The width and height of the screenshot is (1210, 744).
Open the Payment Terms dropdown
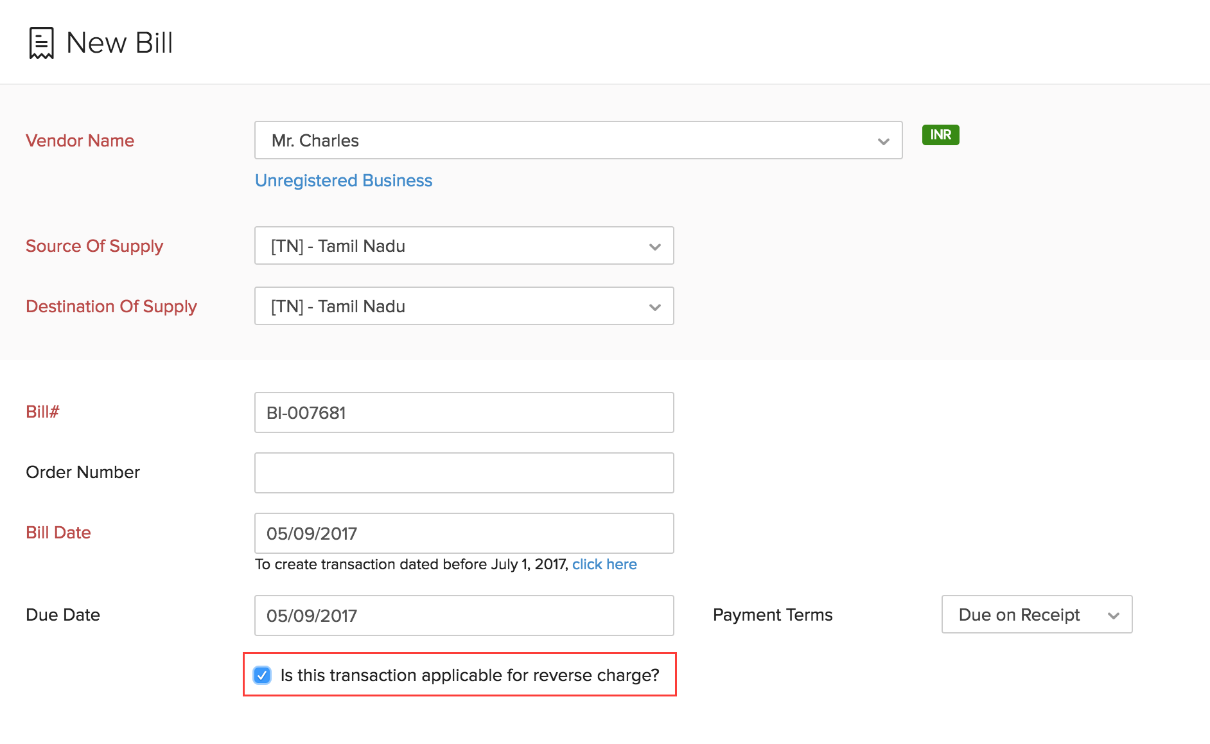(x=1116, y=615)
